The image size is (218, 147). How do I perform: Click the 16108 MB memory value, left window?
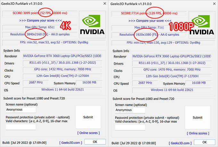click(89, 82)
